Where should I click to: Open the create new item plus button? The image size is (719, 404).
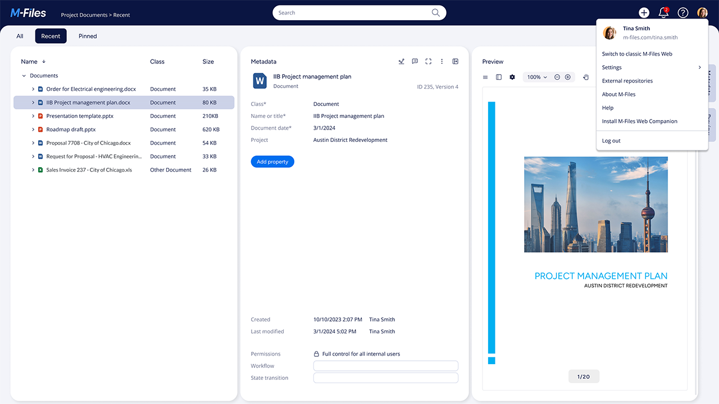(644, 12)
